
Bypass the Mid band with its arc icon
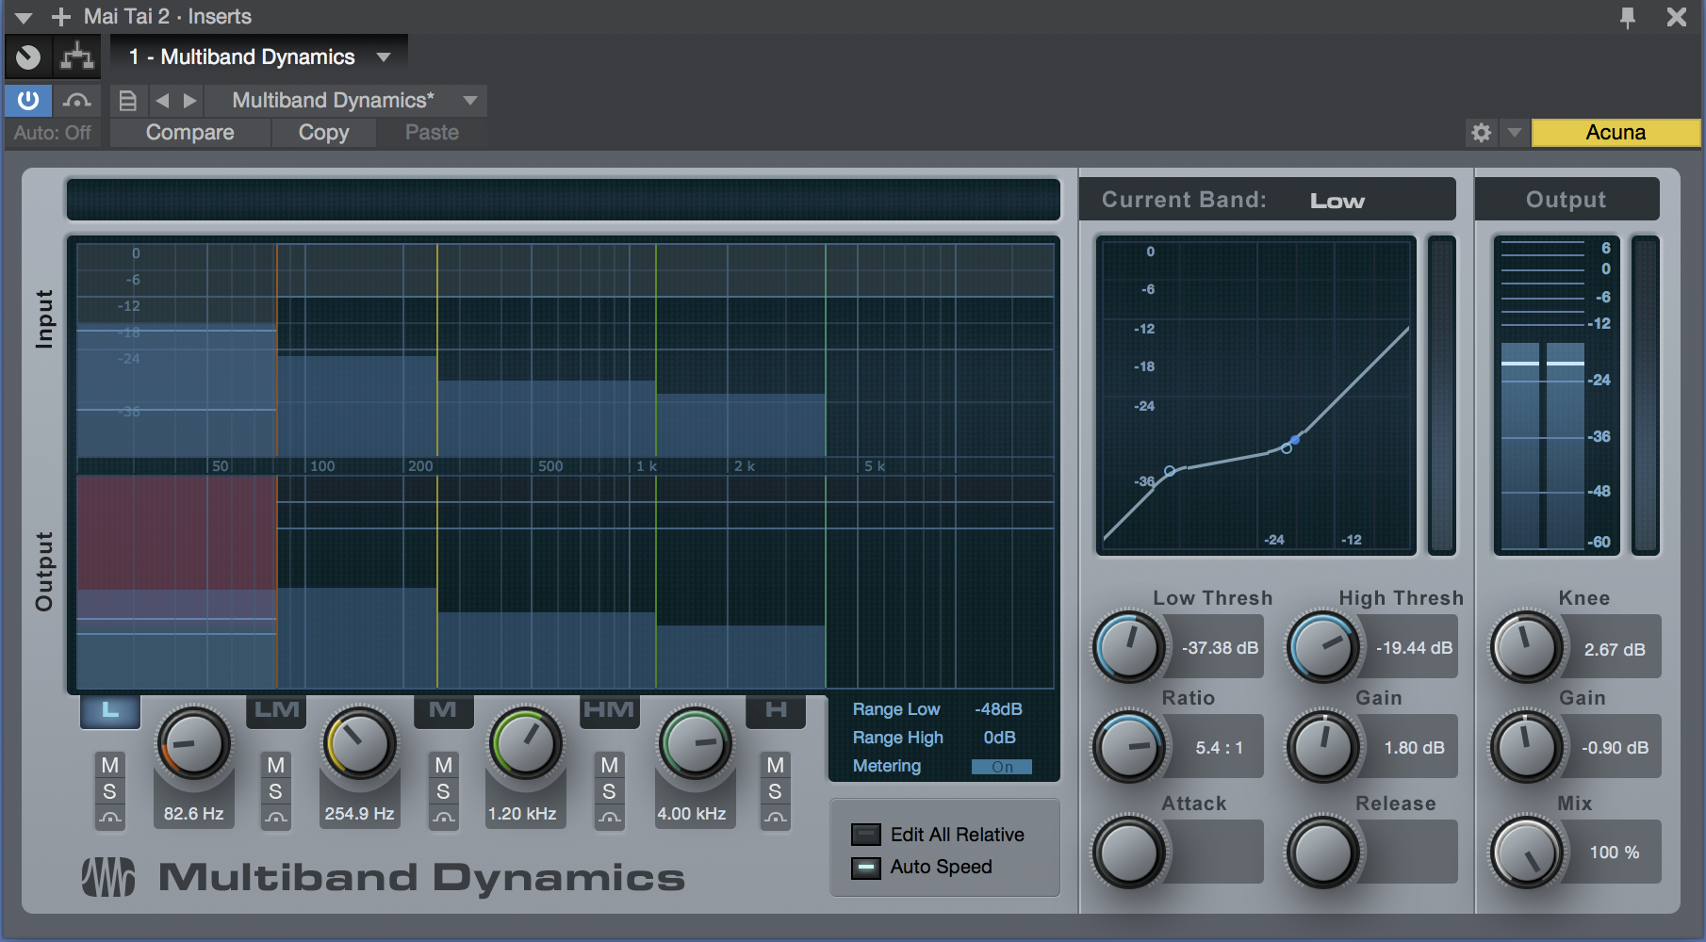tap(443, 818)
